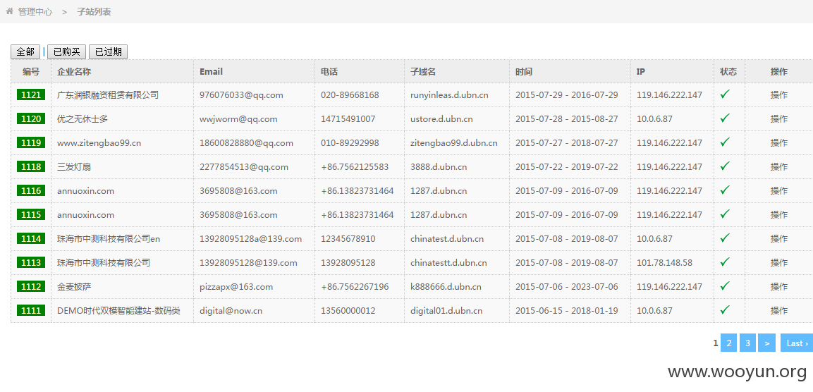Click ID badge 1119
This screenshot has height=392, width=813.
pyautogui.click(x=30, y=142)
